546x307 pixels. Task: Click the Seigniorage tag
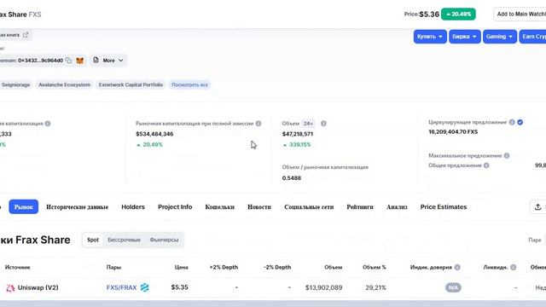tap(15, 85)
